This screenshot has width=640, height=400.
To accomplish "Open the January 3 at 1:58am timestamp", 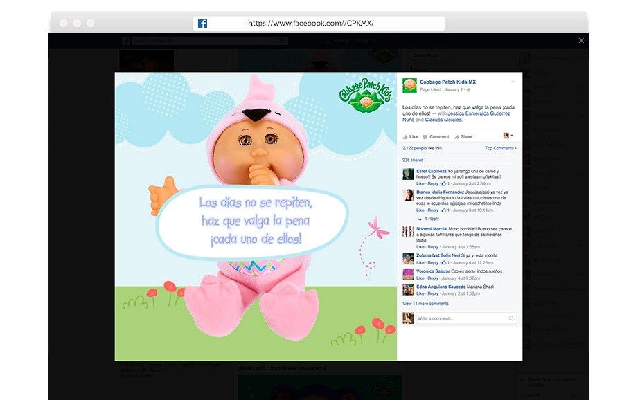I will (x=461, y=247).
